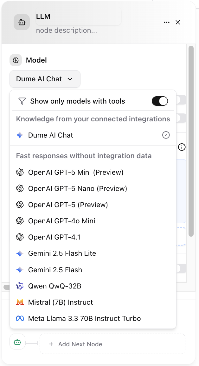The height and width of the screenshot is (366, 199).
Task: Click the Gemini star icon for Gemini 2.5 Flash
Action: pyautogui.click(x=20, y=270)
